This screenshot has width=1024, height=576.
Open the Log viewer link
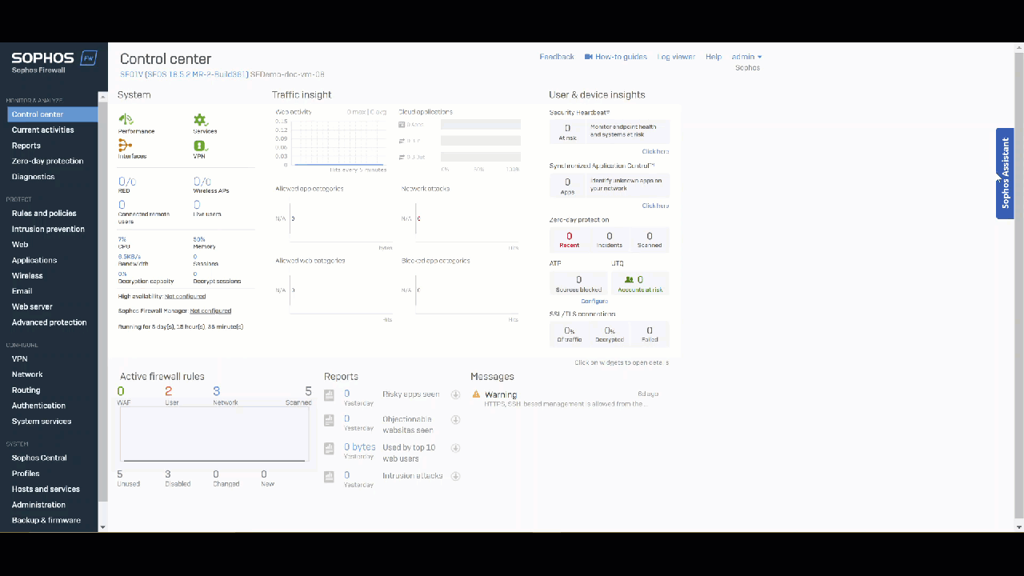tap(676, 57)
